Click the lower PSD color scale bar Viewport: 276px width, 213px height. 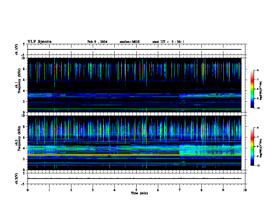252,147
